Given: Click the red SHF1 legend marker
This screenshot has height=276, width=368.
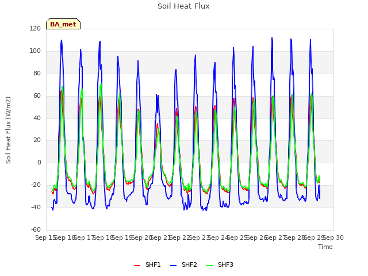Looking at the screenshot, I should click(137, 266).
